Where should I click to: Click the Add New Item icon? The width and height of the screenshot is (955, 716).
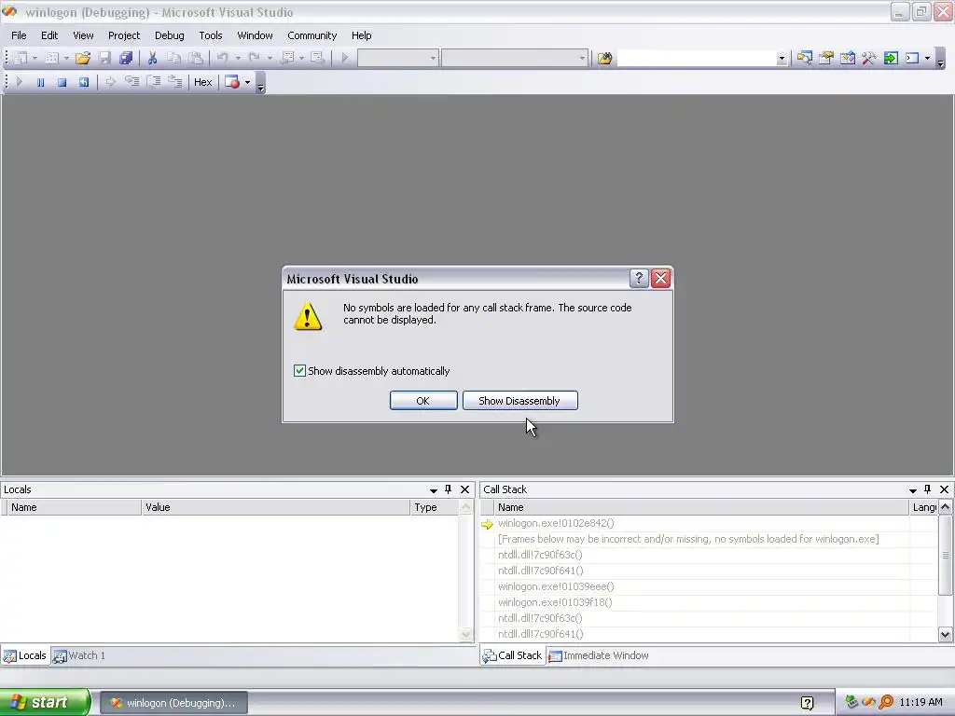pyautogui.click(x=52, y=58)
